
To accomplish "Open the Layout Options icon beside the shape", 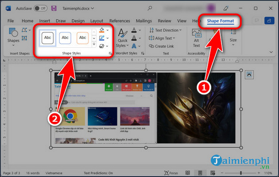I will pyautogui.click(x=249, y=75).
